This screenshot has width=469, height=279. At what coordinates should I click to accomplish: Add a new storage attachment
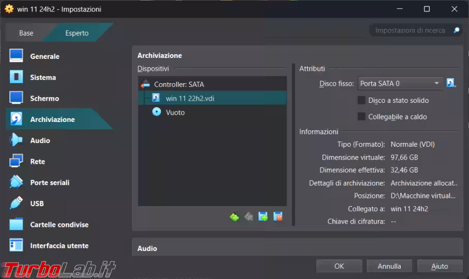(263, 216)
